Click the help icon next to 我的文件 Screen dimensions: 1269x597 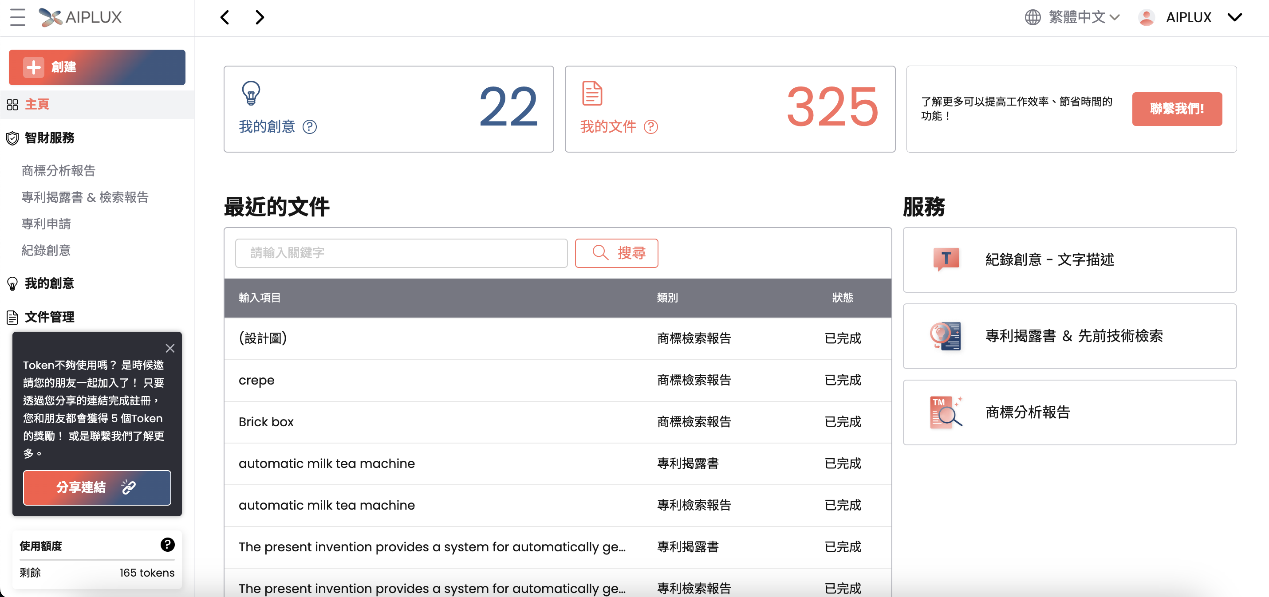(651, 127)
